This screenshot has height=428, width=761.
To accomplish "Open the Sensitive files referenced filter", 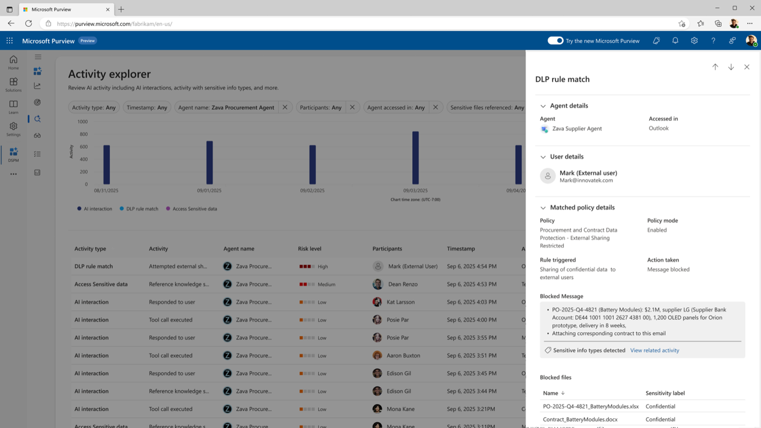I will [486, 107].
